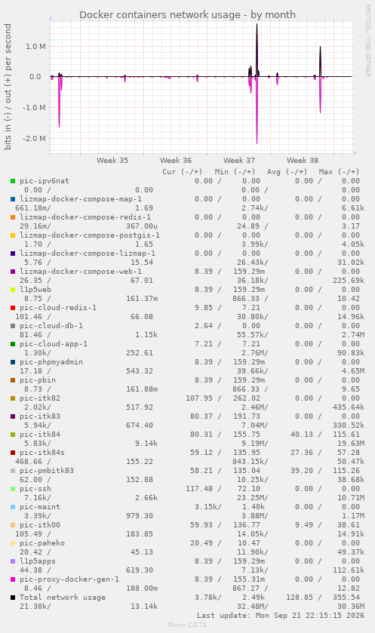Click the navy pic-phpmyadmin legend color square
Screen dimensions: 375x633
point(13,362)
